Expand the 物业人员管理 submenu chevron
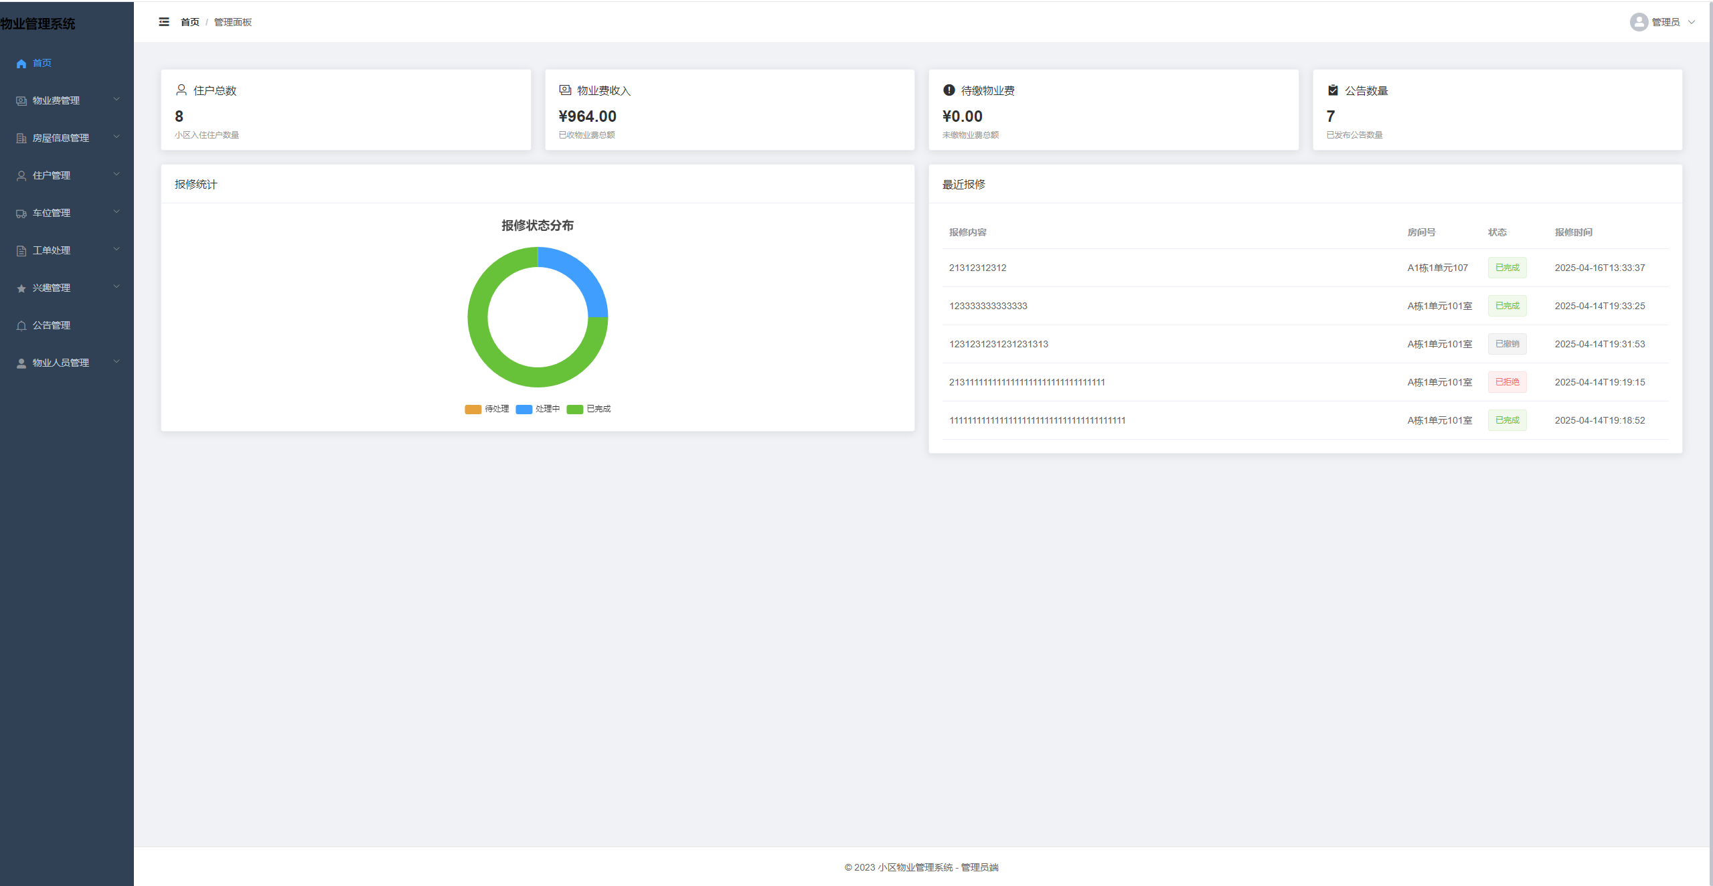 point(116,362)
